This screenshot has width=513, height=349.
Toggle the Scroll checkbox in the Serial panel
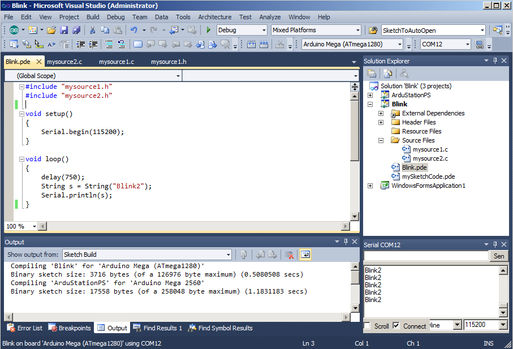(x=367, y=326)
